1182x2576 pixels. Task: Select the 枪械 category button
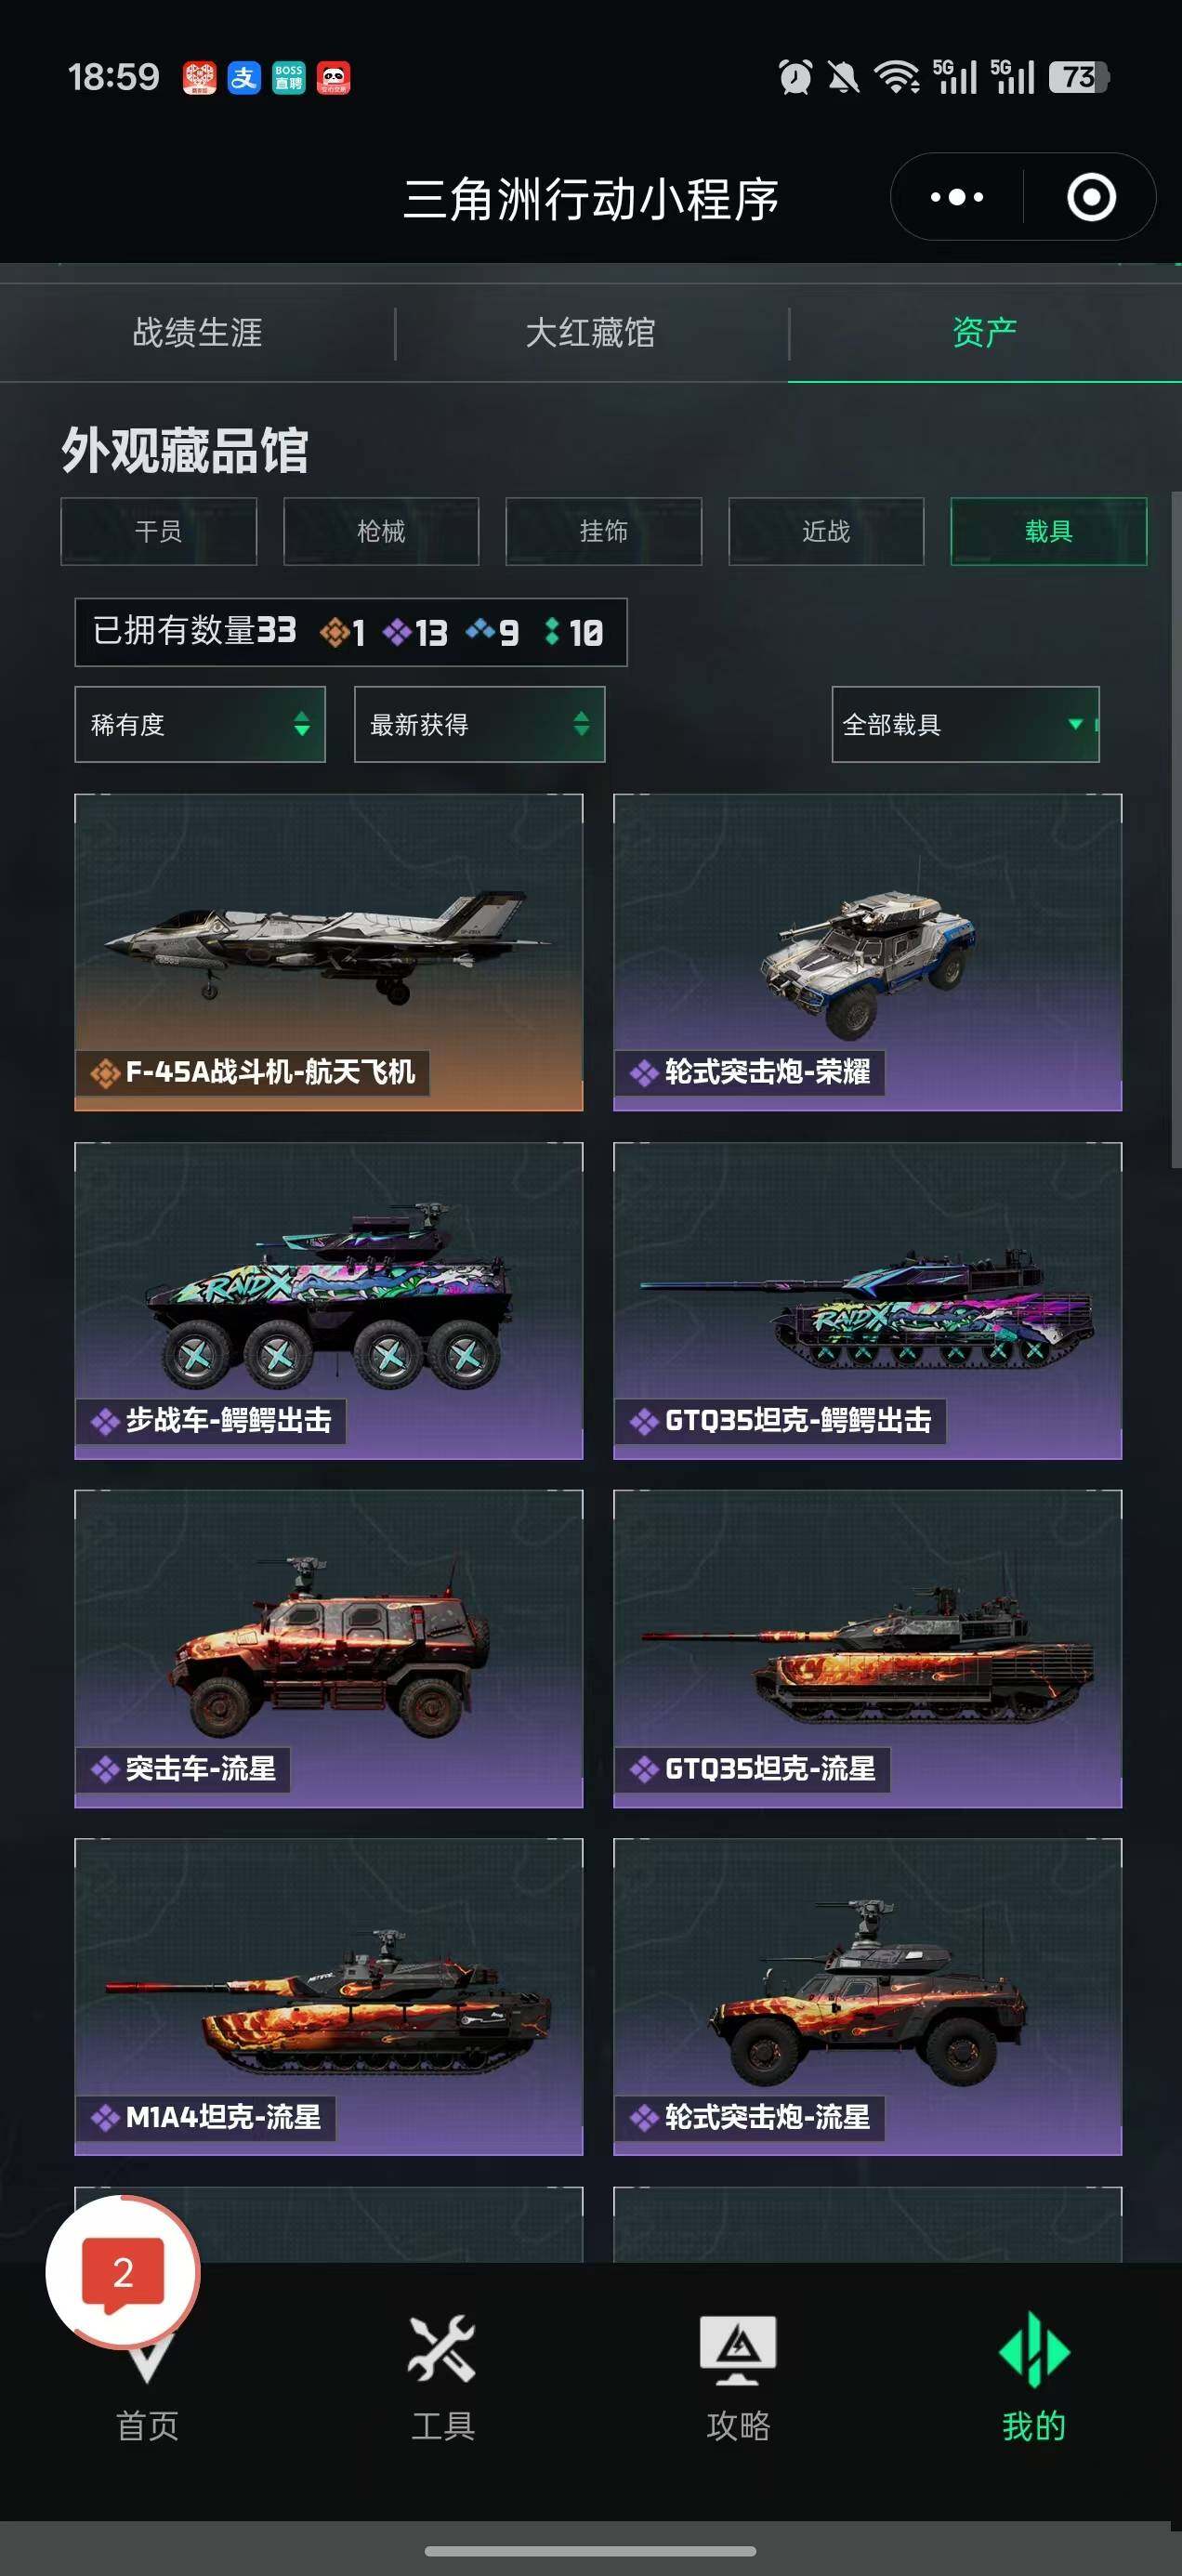click(381, 531)
